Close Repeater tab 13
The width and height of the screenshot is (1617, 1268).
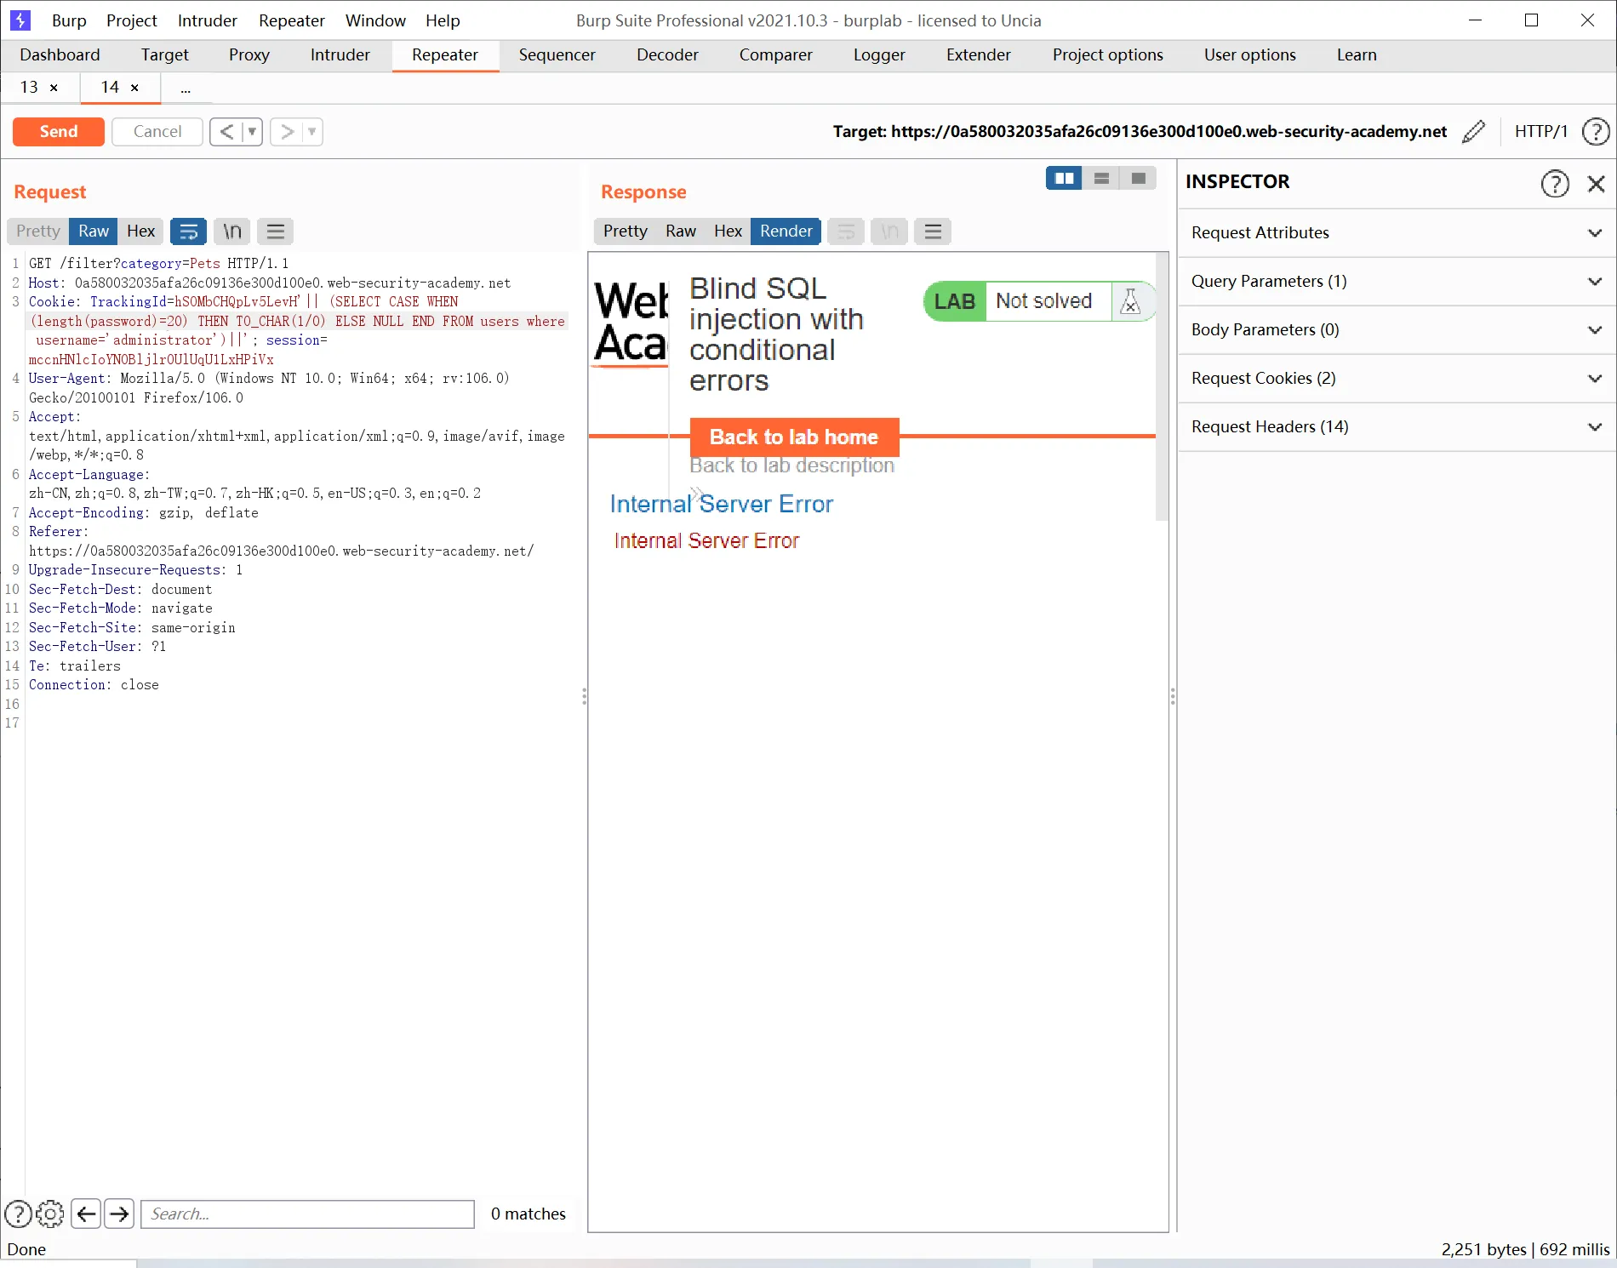(x=54, y=88)
